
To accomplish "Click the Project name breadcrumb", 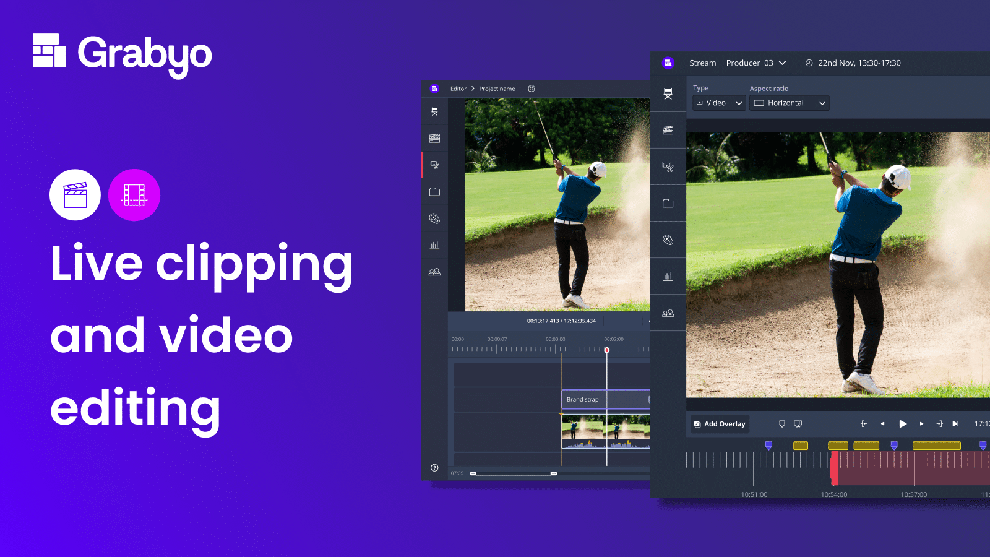I will [497, 89].
